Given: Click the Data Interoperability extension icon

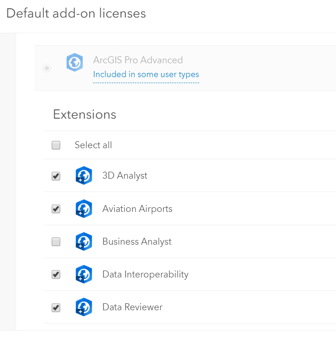Looking at the screenshot, I should point(84,274).
